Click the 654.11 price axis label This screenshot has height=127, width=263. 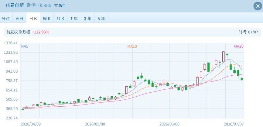click(12, 90)
